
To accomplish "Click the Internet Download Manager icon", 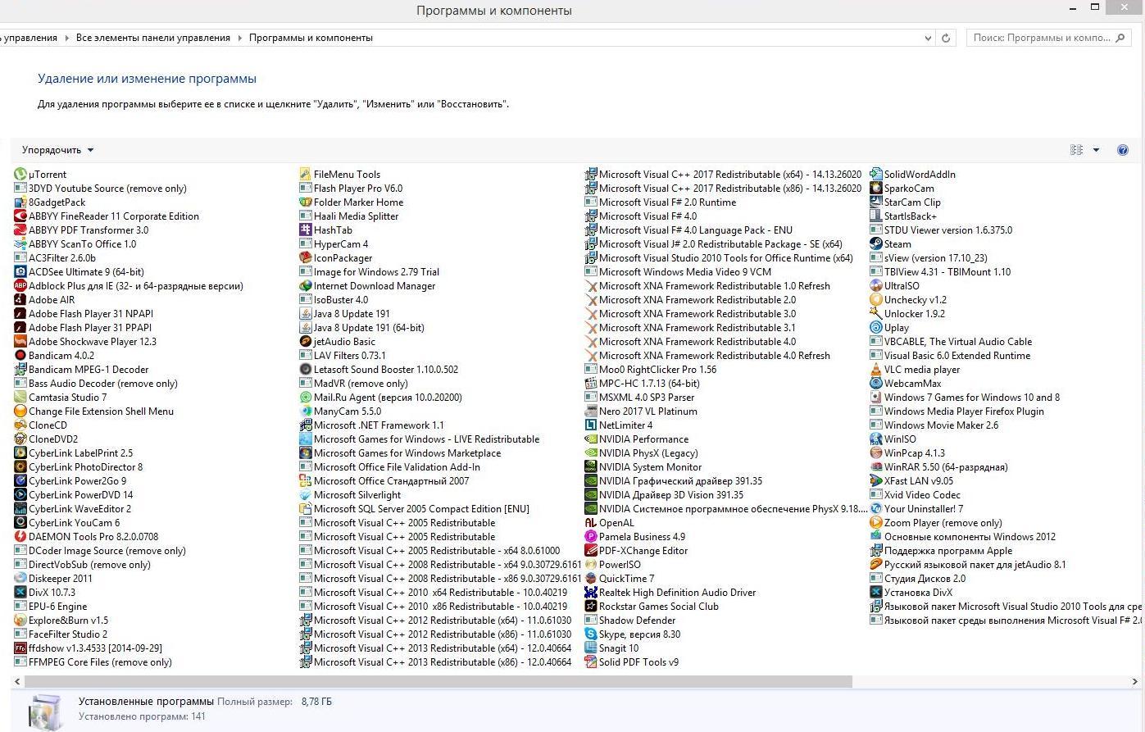I will 306,285.
